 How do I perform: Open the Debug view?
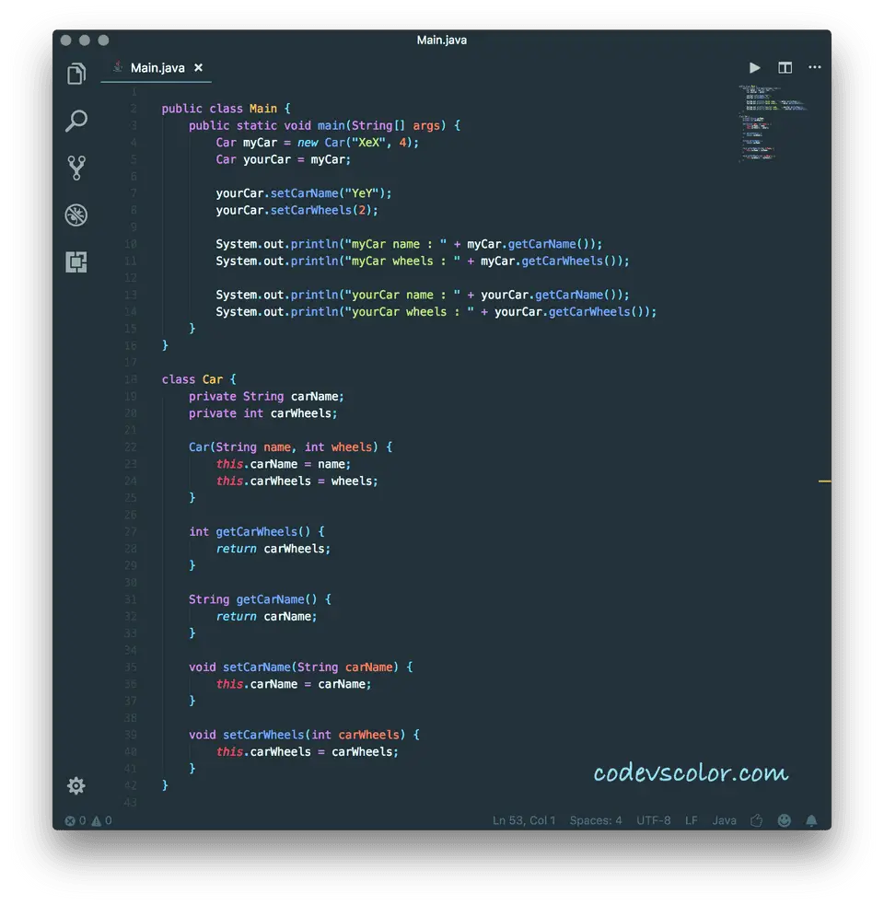[x=76, y=215]
